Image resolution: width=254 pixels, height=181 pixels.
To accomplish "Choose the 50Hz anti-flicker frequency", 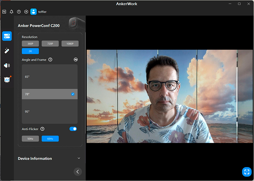I will [x=30, y=139].
